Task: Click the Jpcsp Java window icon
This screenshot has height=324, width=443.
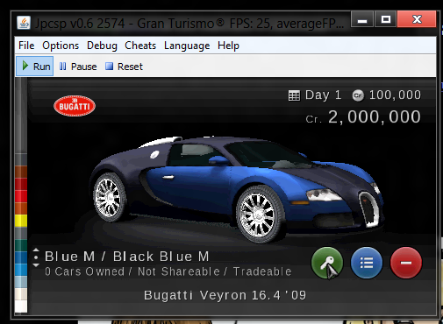Action: [24, 23]
